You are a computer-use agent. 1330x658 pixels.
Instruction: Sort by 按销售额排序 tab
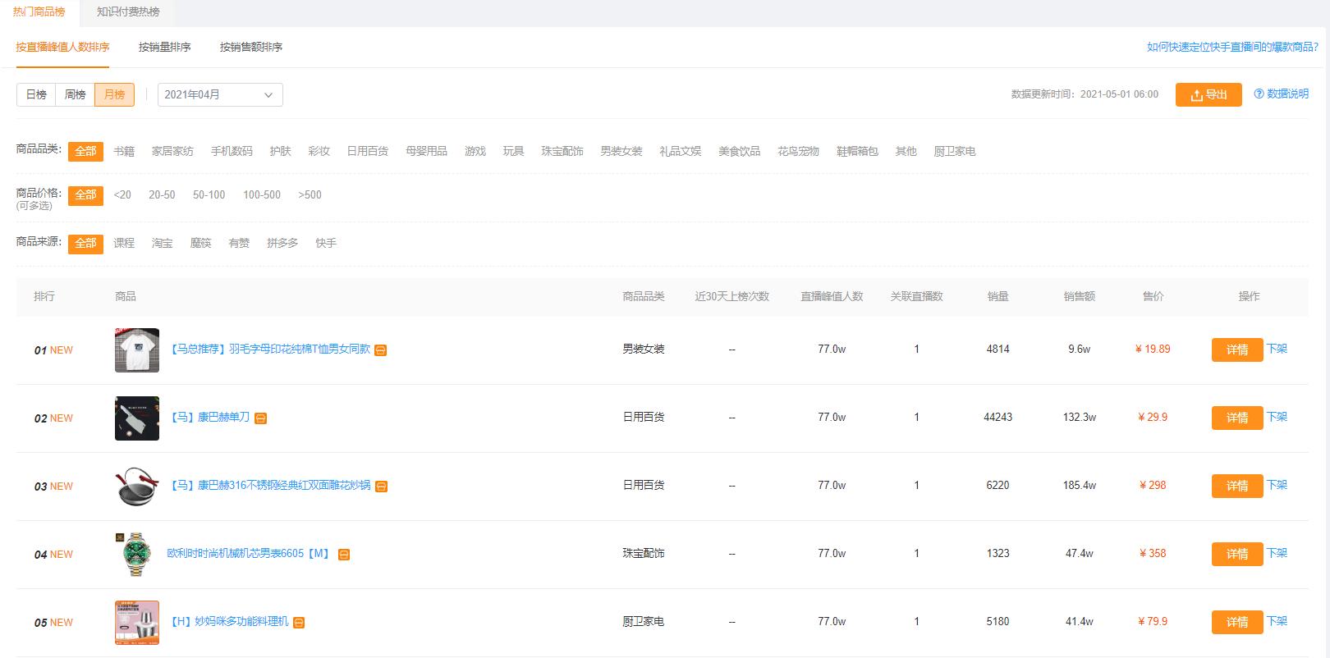pyautogui.click(x=250, y=48)
